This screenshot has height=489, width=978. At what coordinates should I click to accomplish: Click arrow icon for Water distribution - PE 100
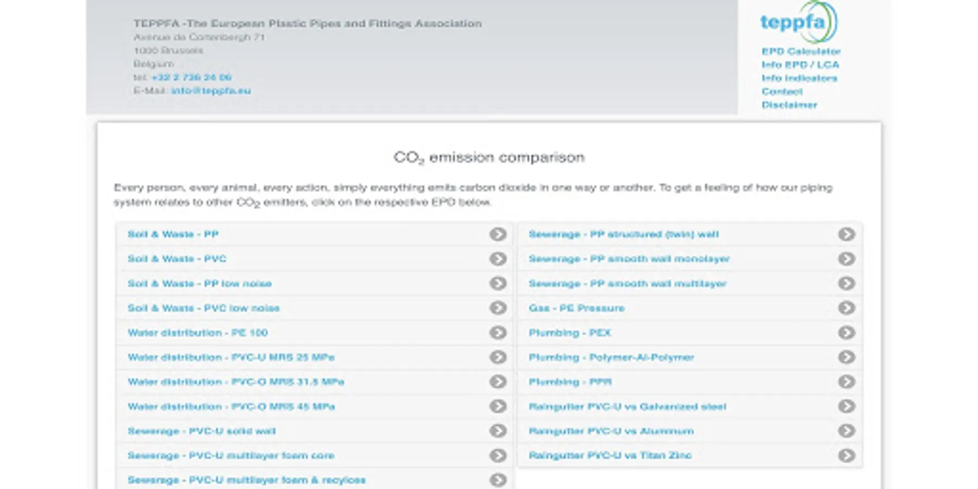498,333
